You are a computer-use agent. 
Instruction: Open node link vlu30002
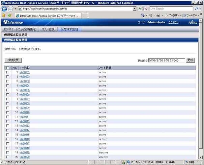pyautogui.click(x=25, y=77)
